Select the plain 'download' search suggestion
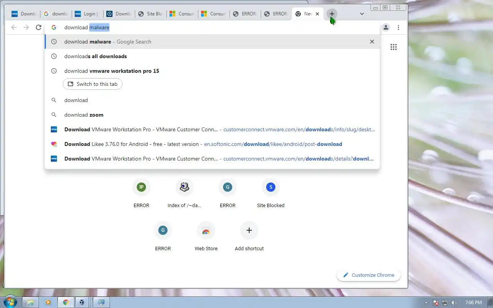Viewport: 493px width, 308px height. pos(212,100)
